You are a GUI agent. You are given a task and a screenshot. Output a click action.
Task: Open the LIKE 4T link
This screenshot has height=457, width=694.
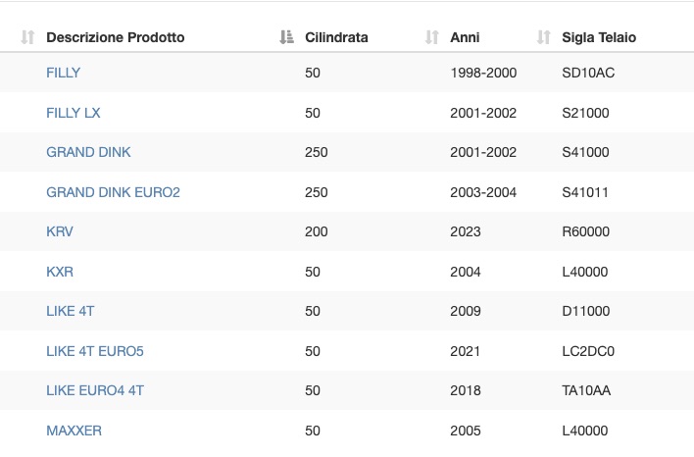pos(71,311)
